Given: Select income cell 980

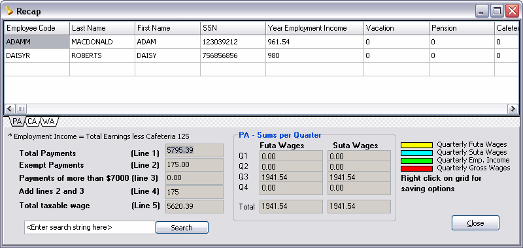Looking at the screenshot, I should [315, 55].
